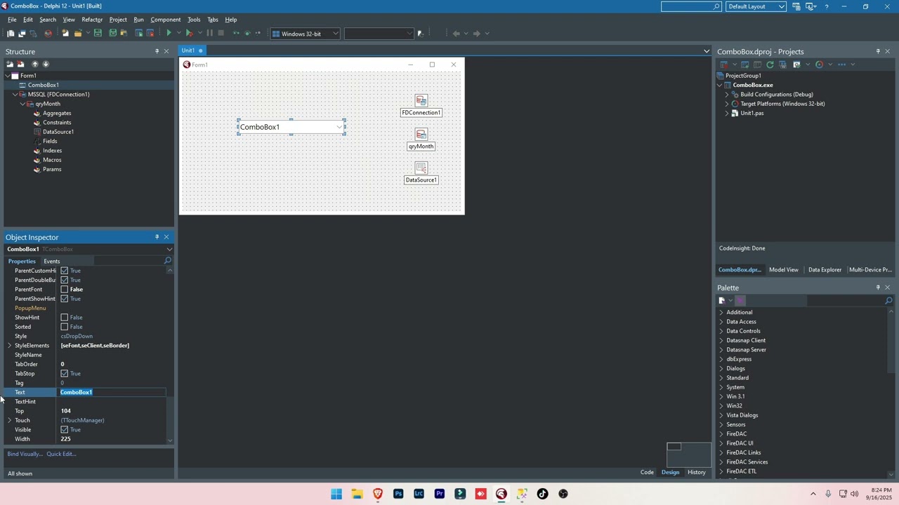The image size is (899, 505).
Task: Click Object Inspector search magnifier icon
Action: point(167,261)
